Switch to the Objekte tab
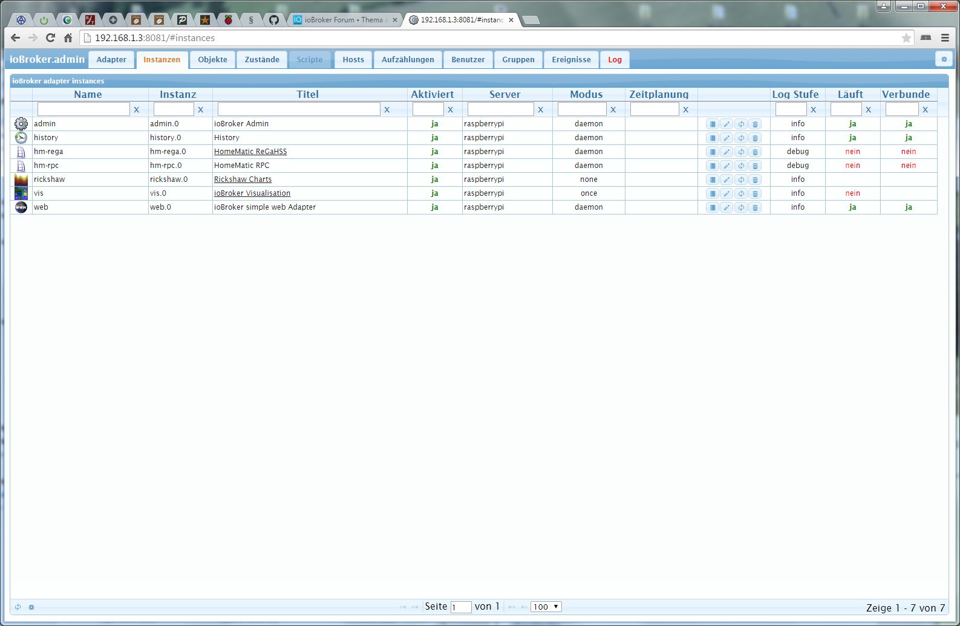 [213, 59]
